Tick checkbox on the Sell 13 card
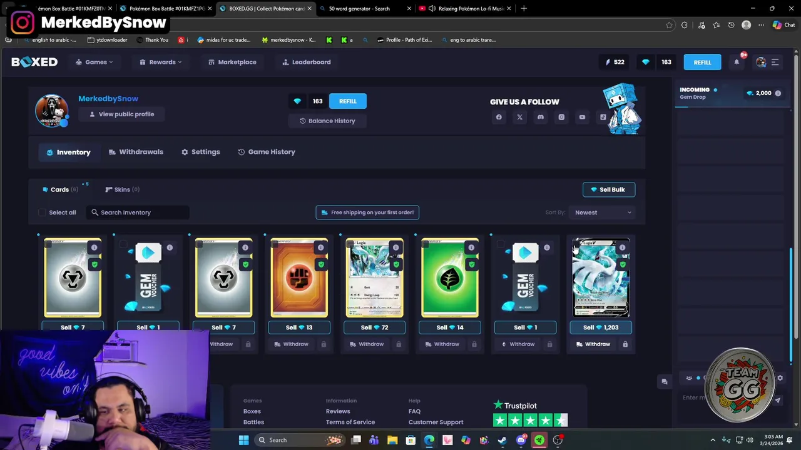 pos(274,244)
